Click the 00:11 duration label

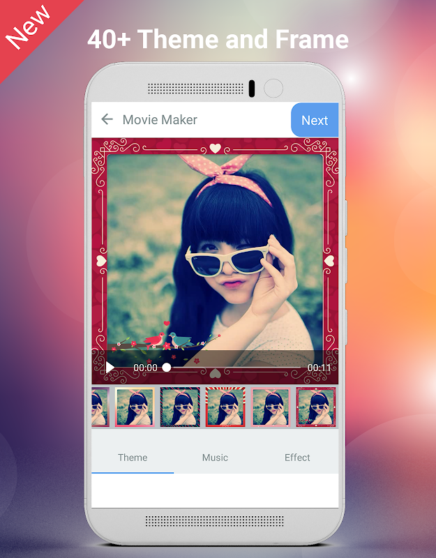click(319, 368)
